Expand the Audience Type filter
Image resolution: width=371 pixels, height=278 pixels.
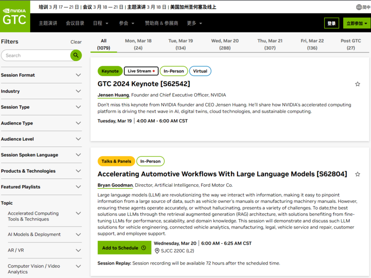tap(41, 123)
